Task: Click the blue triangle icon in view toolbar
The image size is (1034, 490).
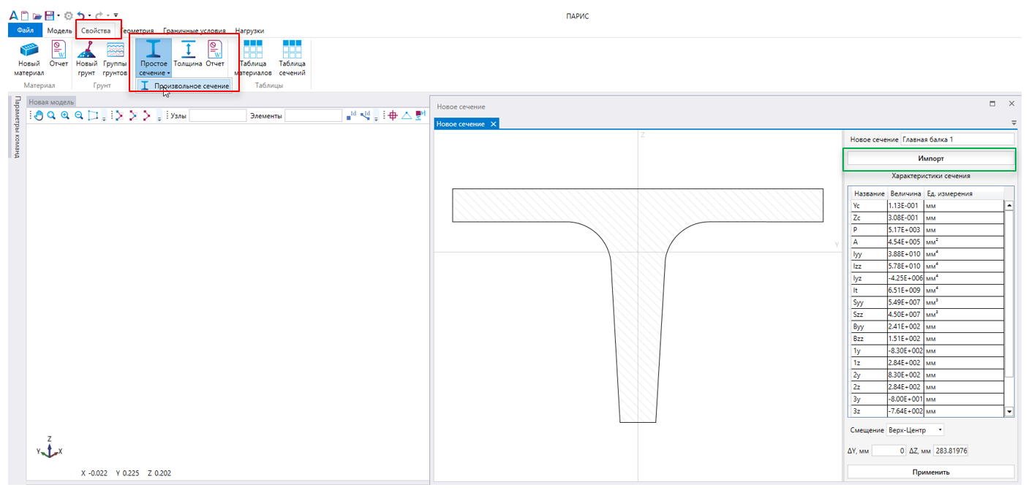Action: click(407, 115)
